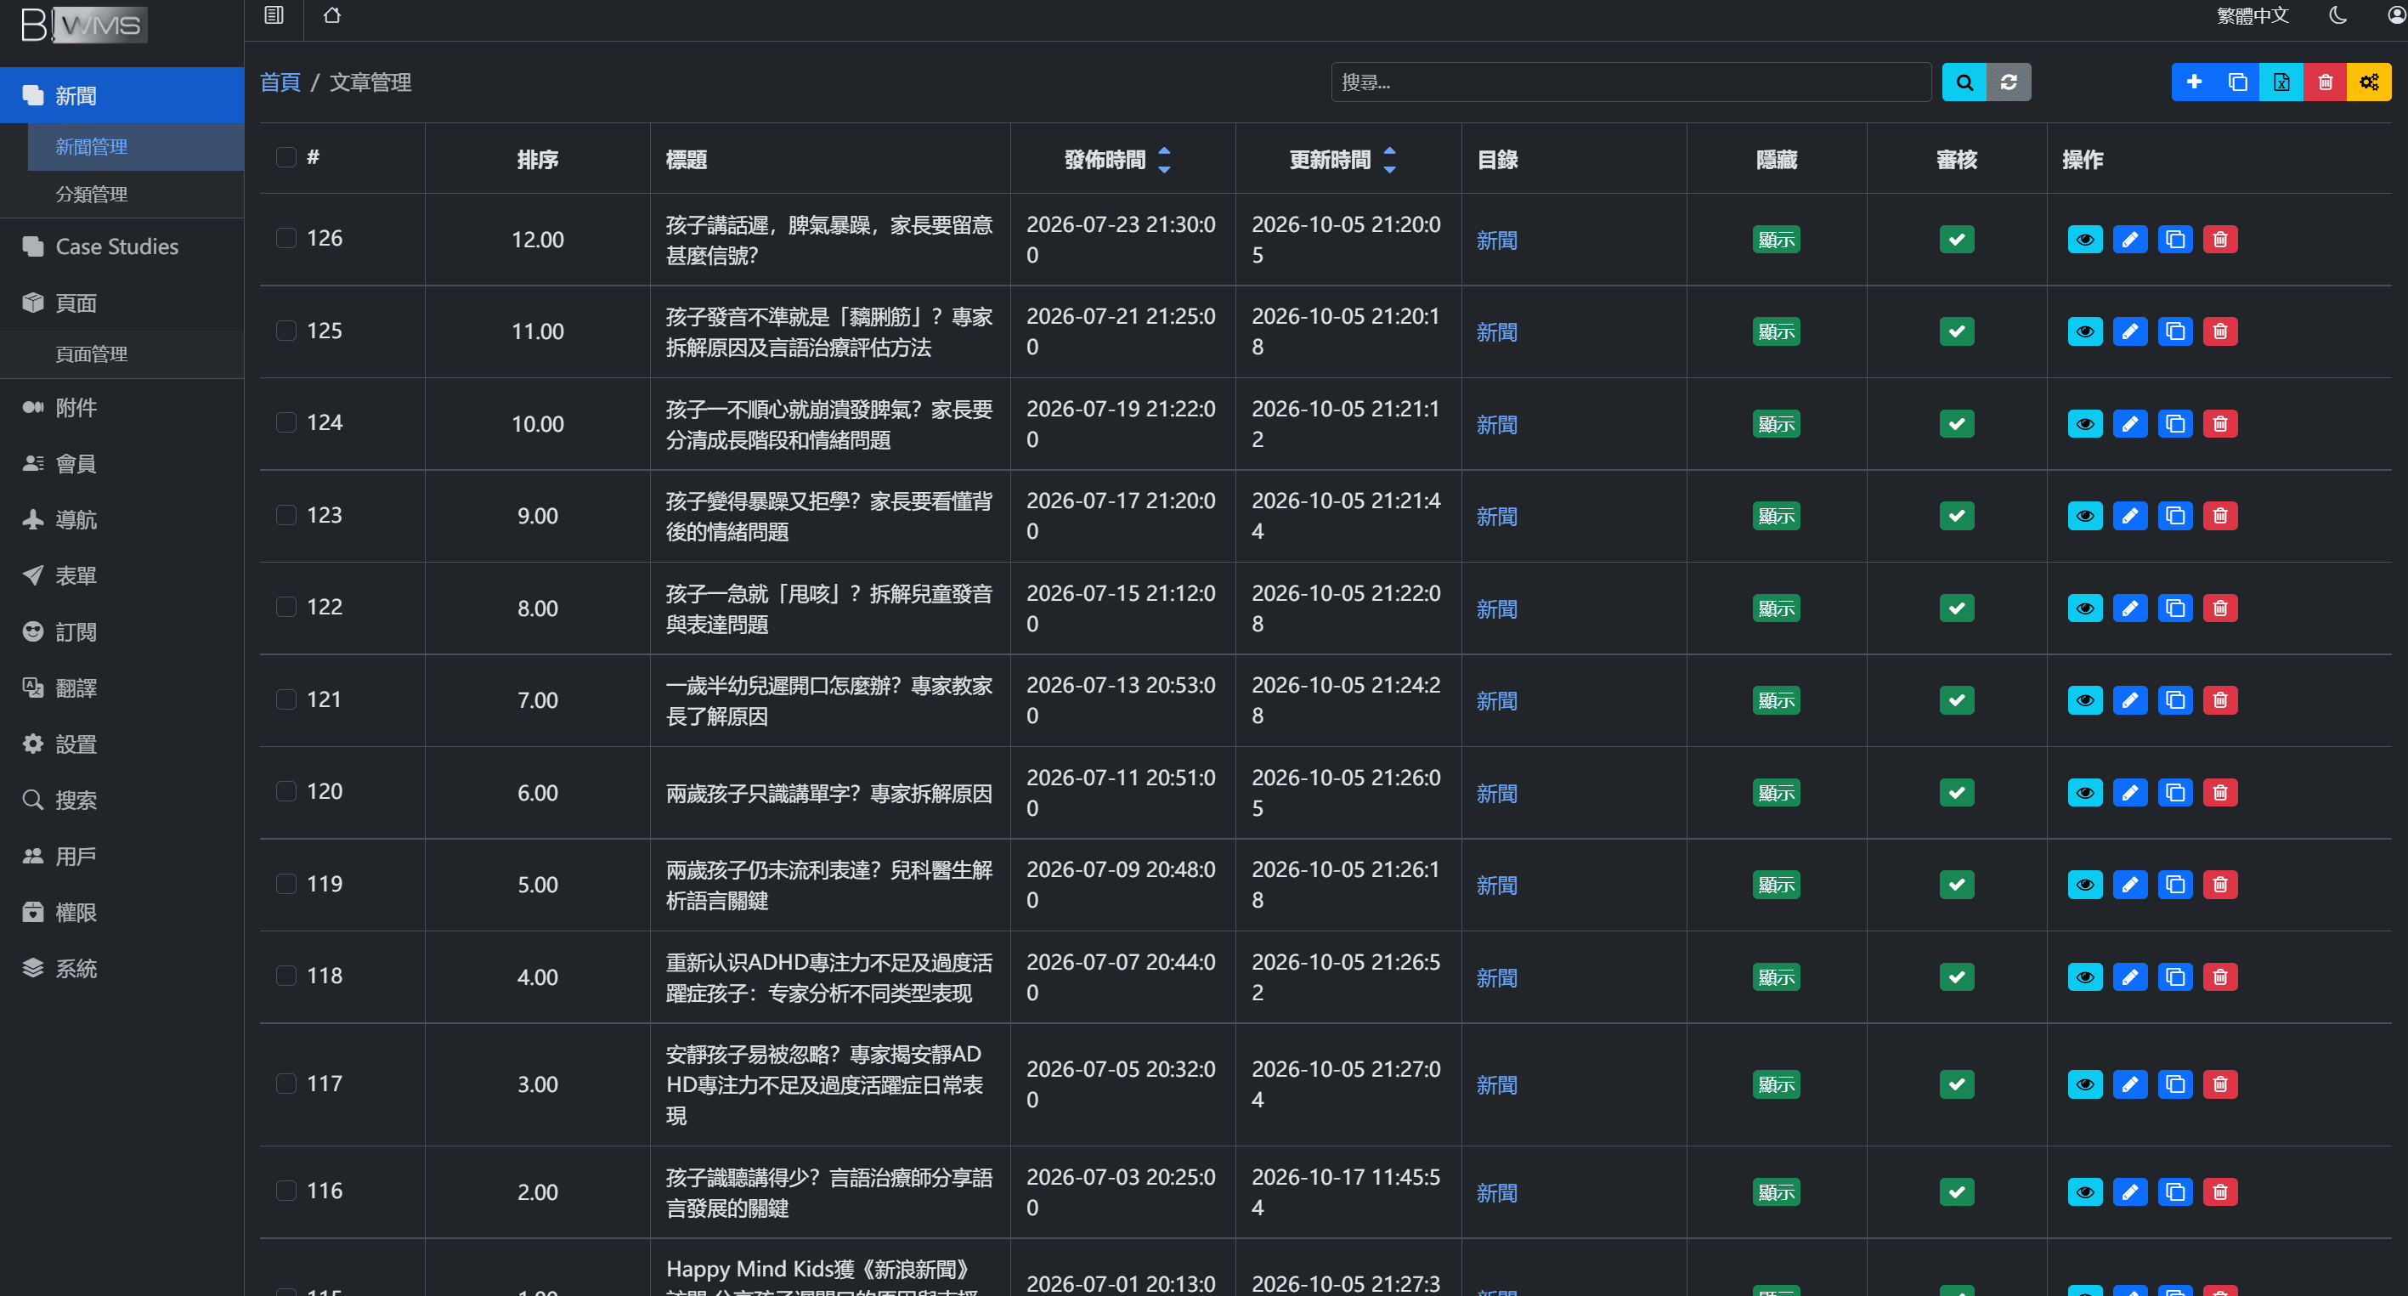Tick the select-all checkbox in the header
The height and width of the screenshot is (1296, 2408).
(x=286, y=157)
